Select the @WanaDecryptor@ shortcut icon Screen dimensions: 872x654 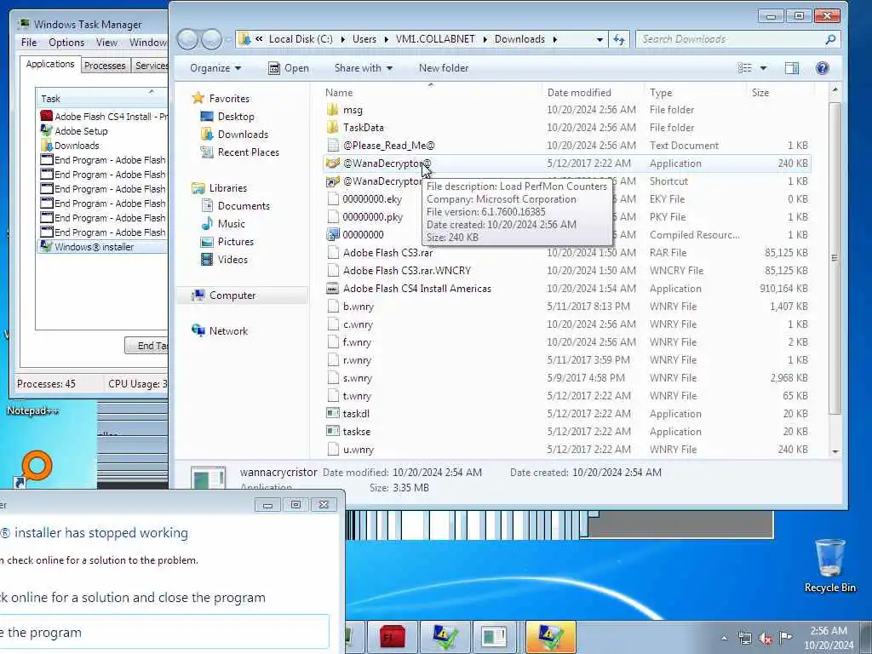(333, 181)
